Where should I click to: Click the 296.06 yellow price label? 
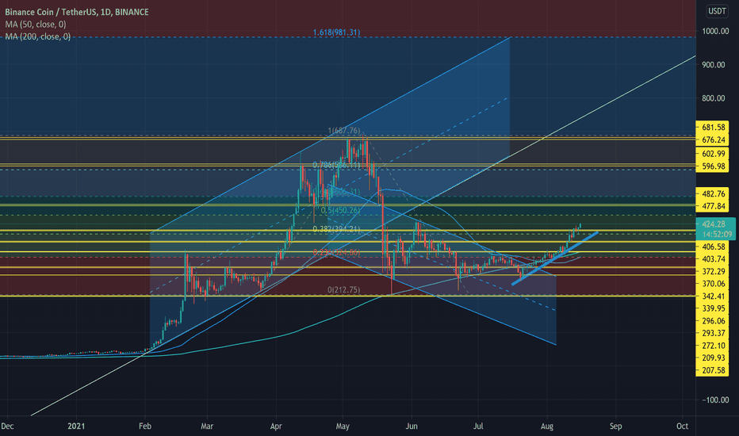(713, 320)
